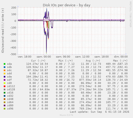Select the zd16 device label

click(x=10, y=93)
